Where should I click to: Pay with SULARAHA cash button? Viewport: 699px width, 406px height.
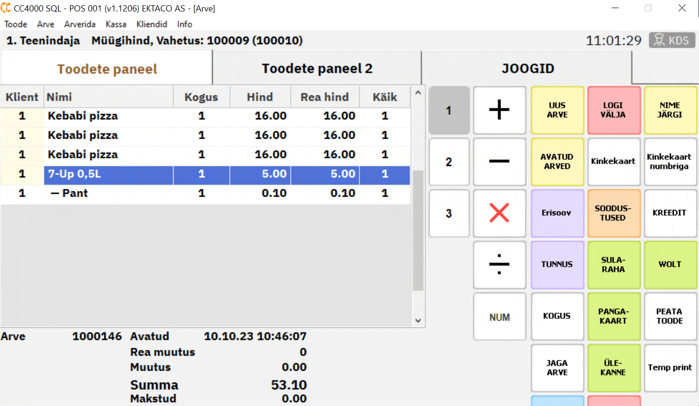(x=613, y=265)
